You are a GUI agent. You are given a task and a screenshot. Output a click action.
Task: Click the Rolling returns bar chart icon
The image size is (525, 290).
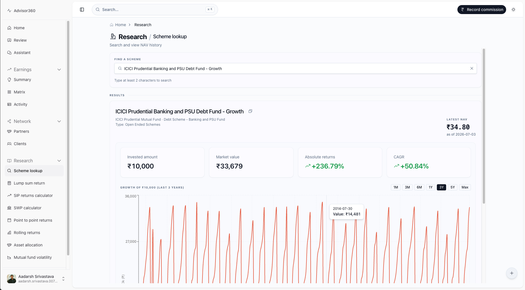point(9,233)
